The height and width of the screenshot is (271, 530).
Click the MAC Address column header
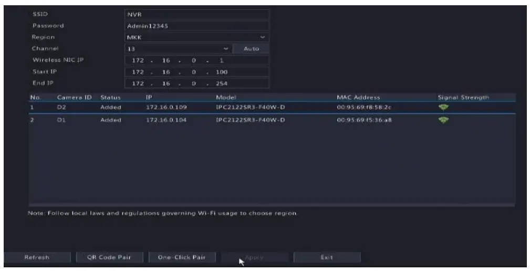point(358,97)
